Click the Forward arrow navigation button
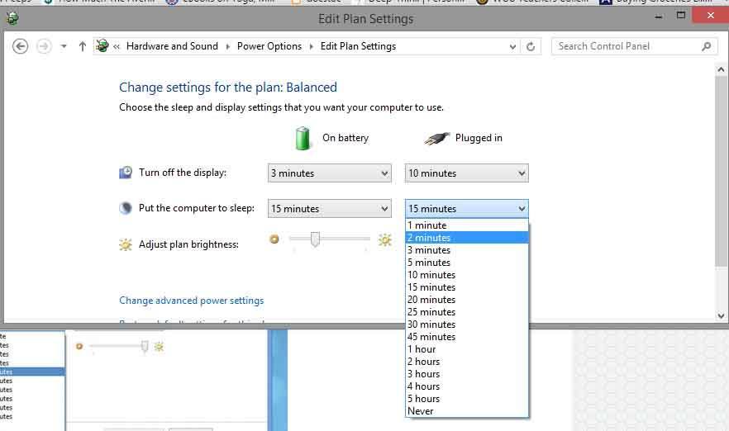The image size is (729, 431). pos(44,46)
